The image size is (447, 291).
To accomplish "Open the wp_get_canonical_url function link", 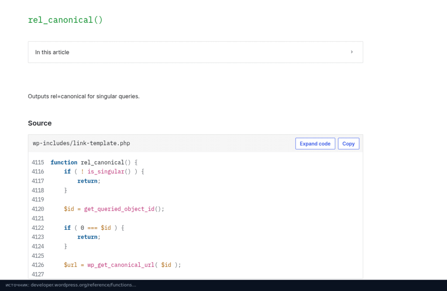I will coord(120,265).
